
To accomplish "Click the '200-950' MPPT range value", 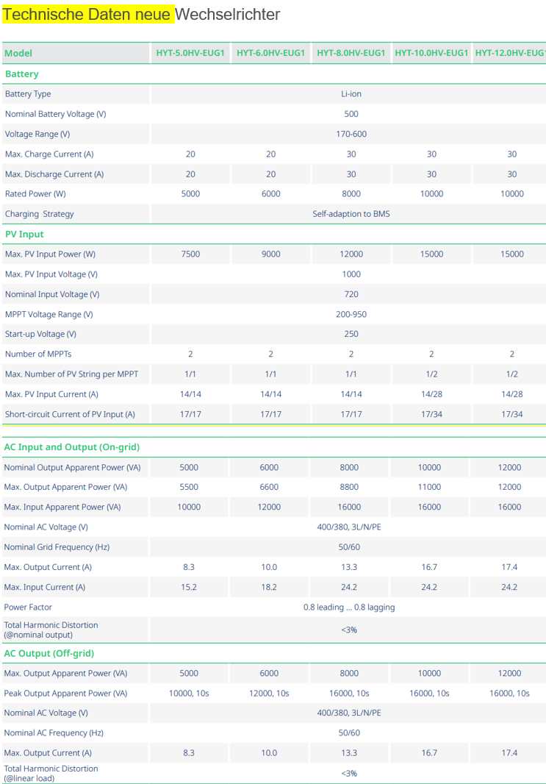I will tap(351, 314).
